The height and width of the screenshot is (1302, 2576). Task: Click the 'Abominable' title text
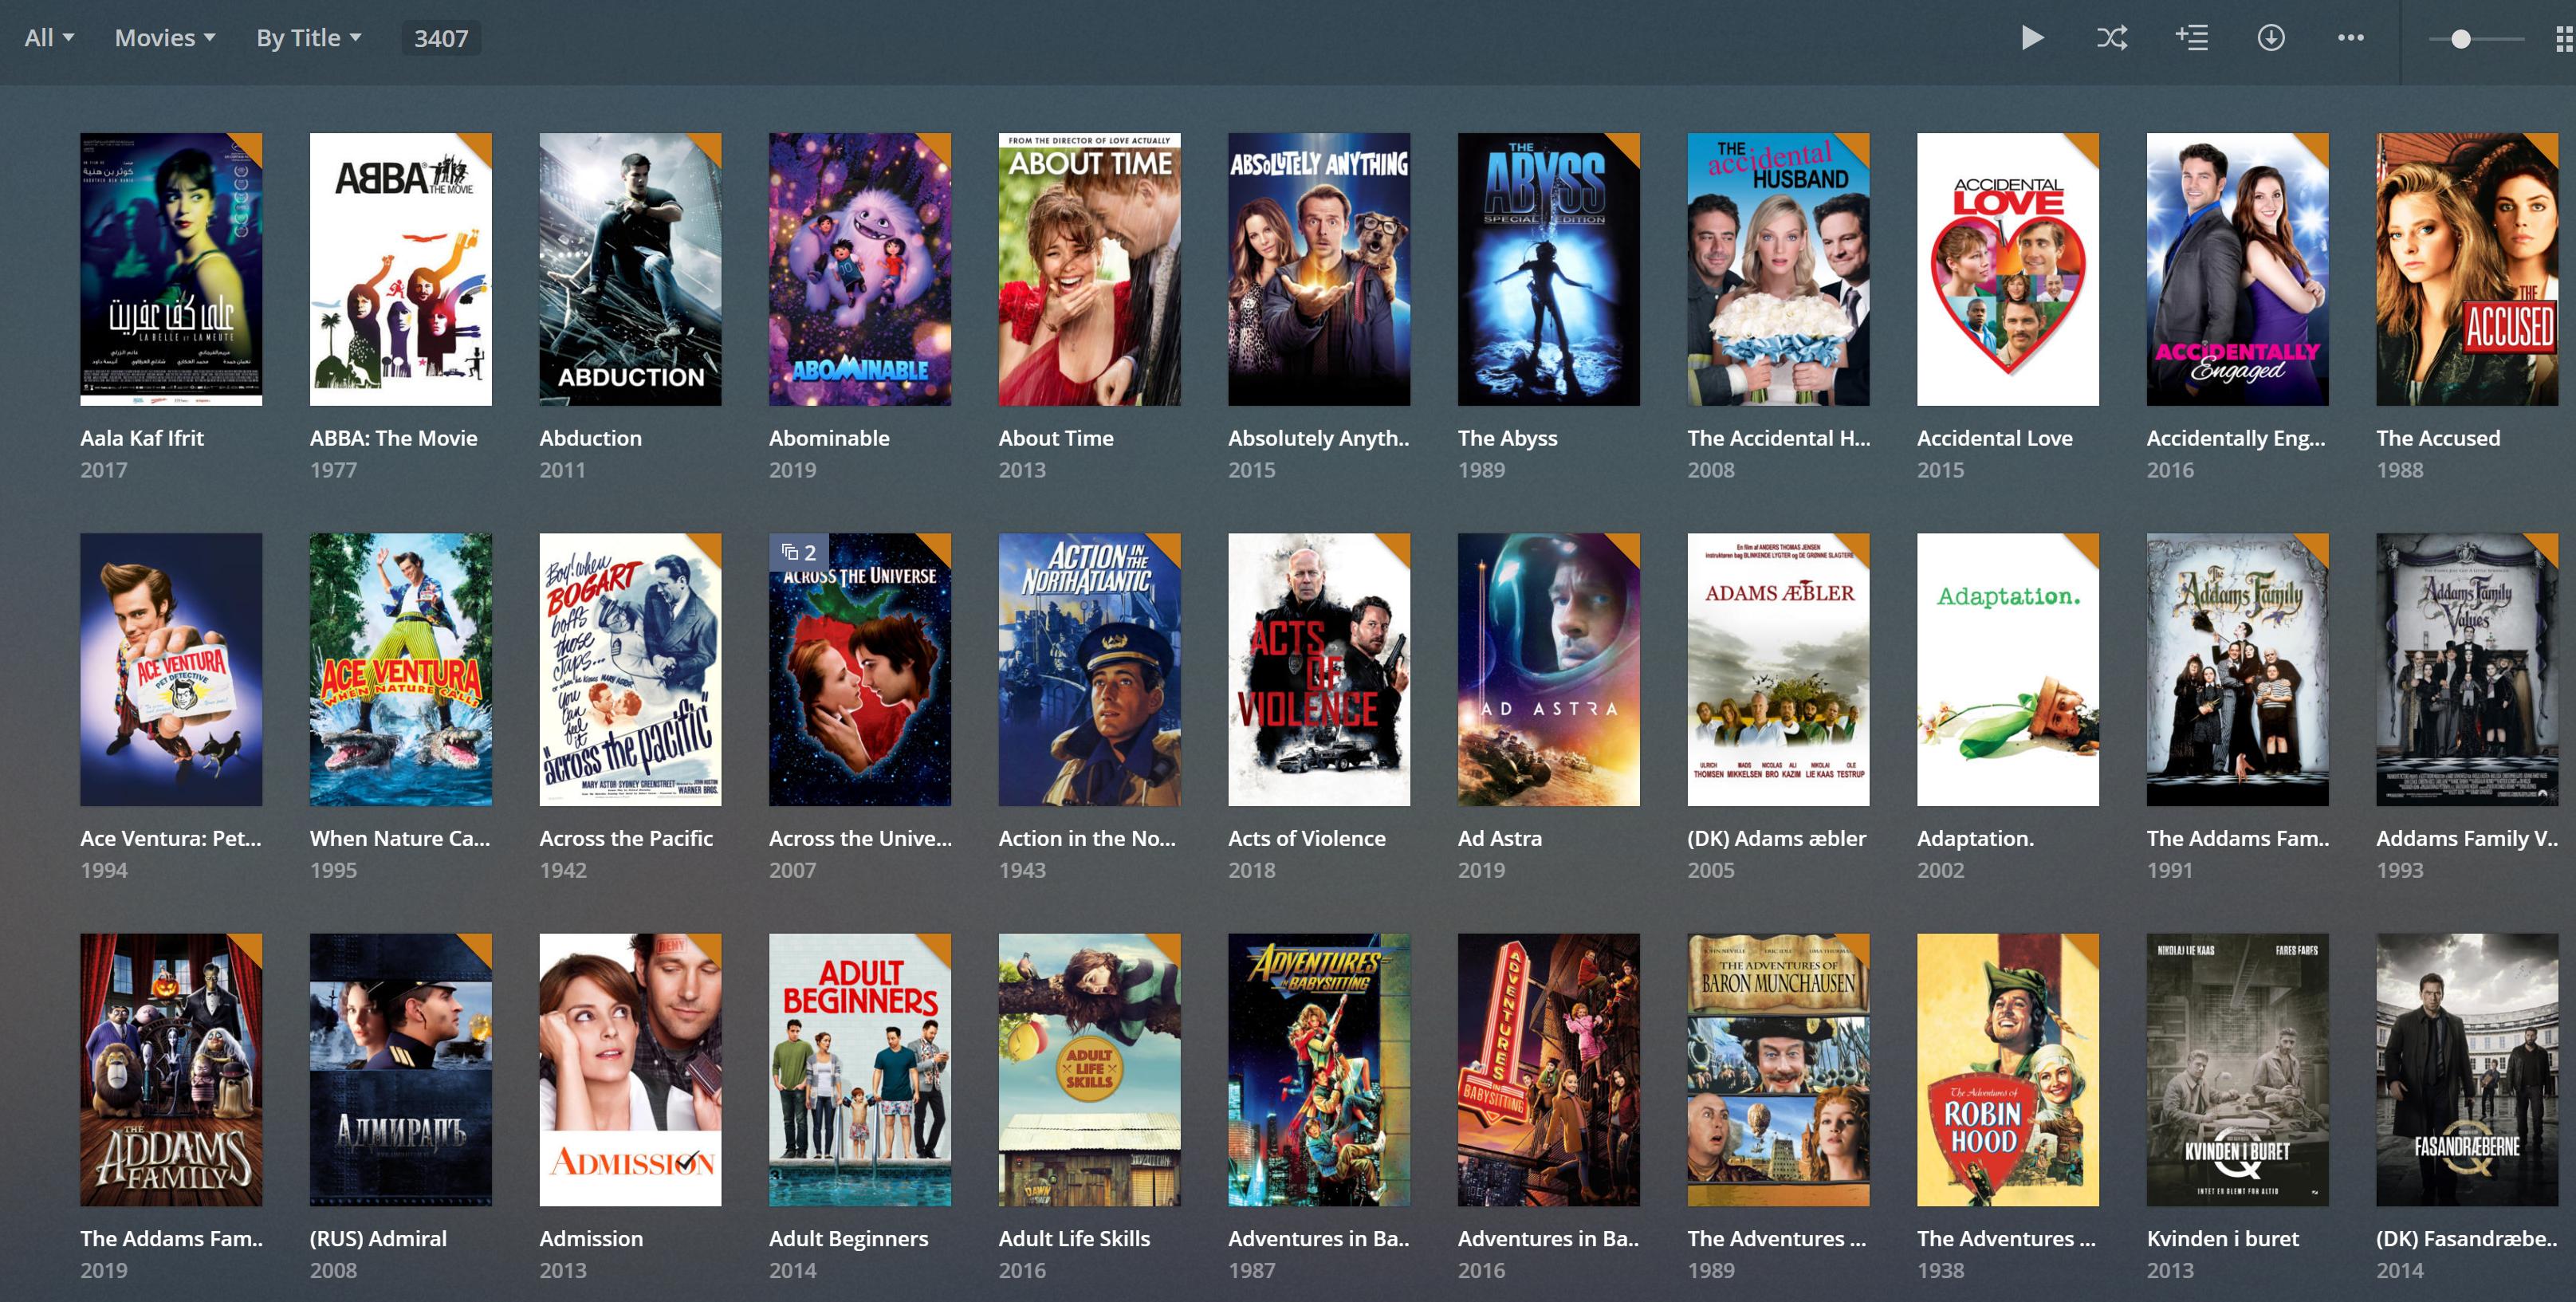pyautogui.click(x=829, y=438)
